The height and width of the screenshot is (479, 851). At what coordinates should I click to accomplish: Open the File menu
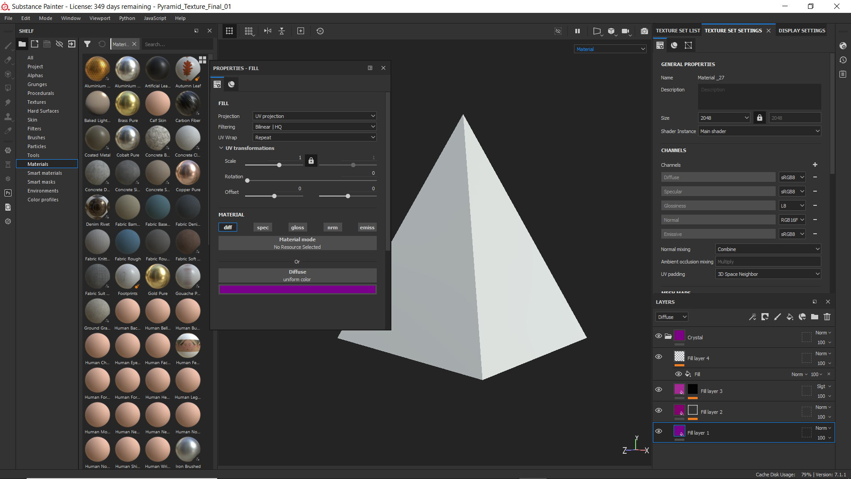tap(8, 18)
